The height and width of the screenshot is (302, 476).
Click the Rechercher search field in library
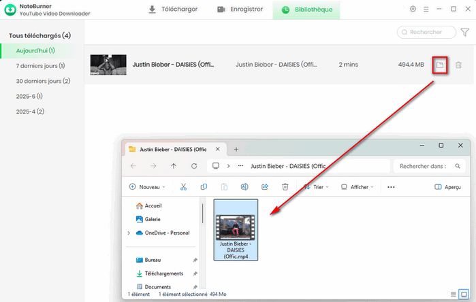[x=426, y=32]
